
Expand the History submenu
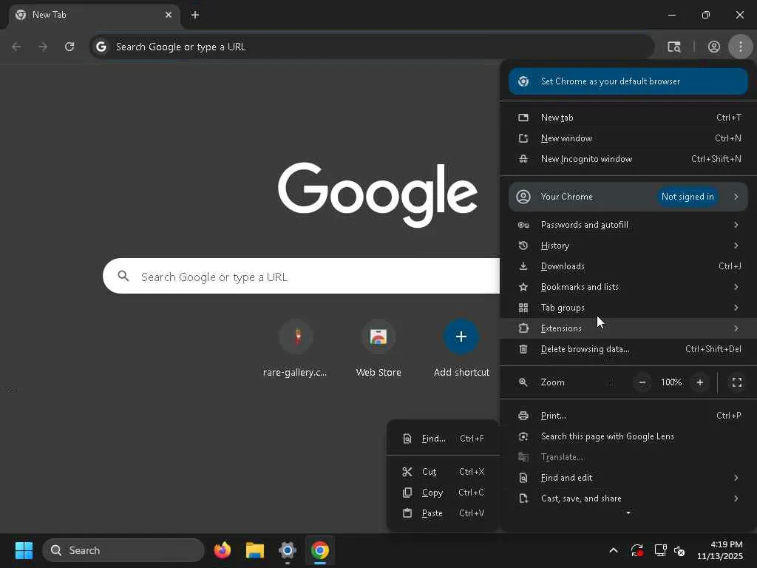628,246
